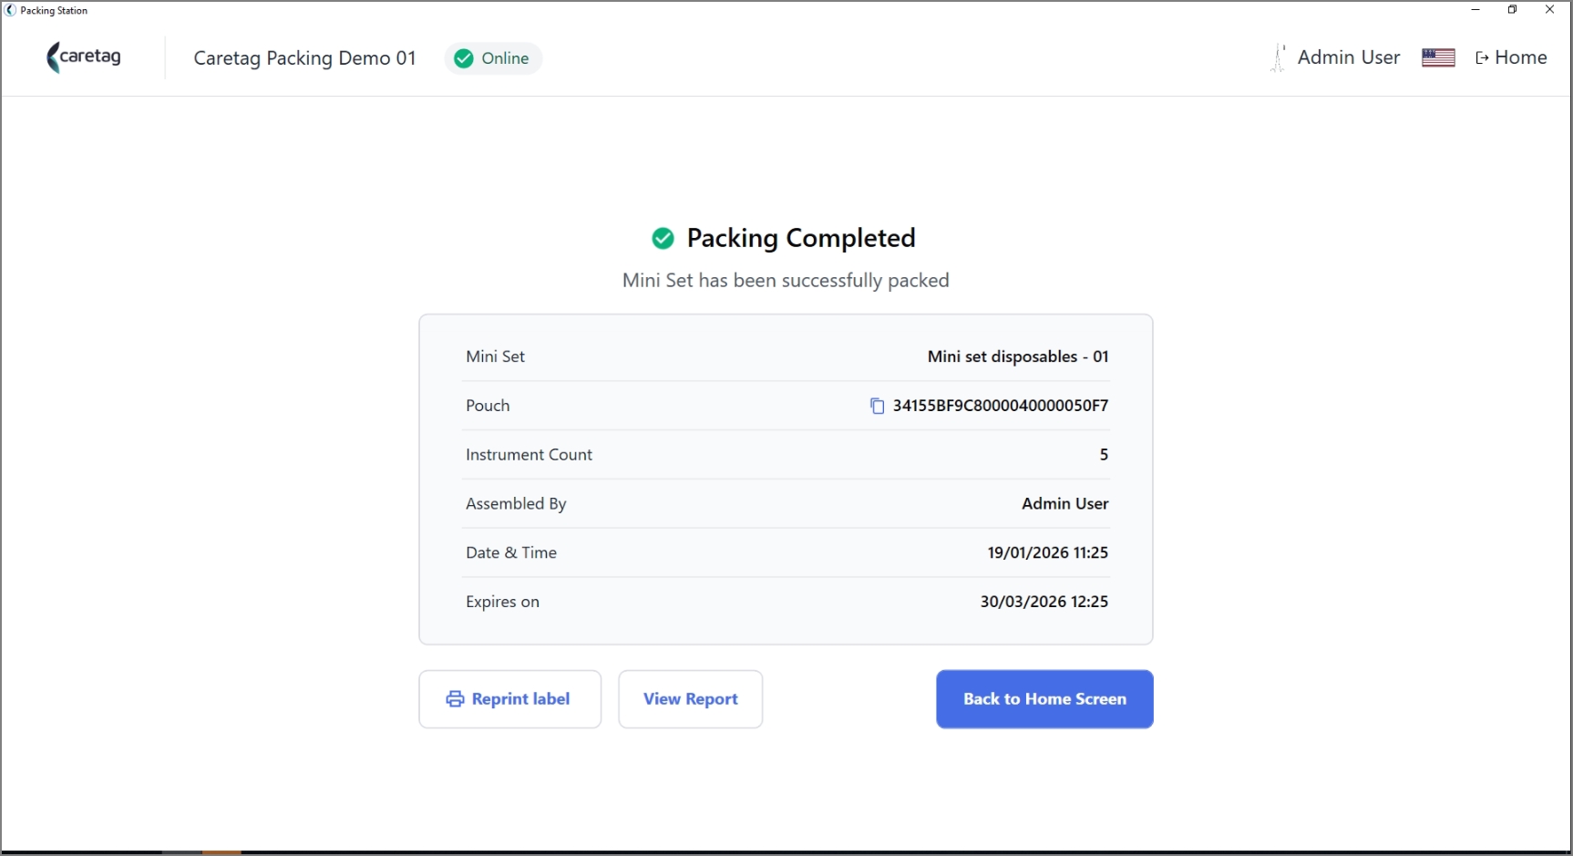Screen dimensions: 1573x856
Task: Click the Admin User avatar icon
Action: pyautogui.click(x=1279, y=57)
